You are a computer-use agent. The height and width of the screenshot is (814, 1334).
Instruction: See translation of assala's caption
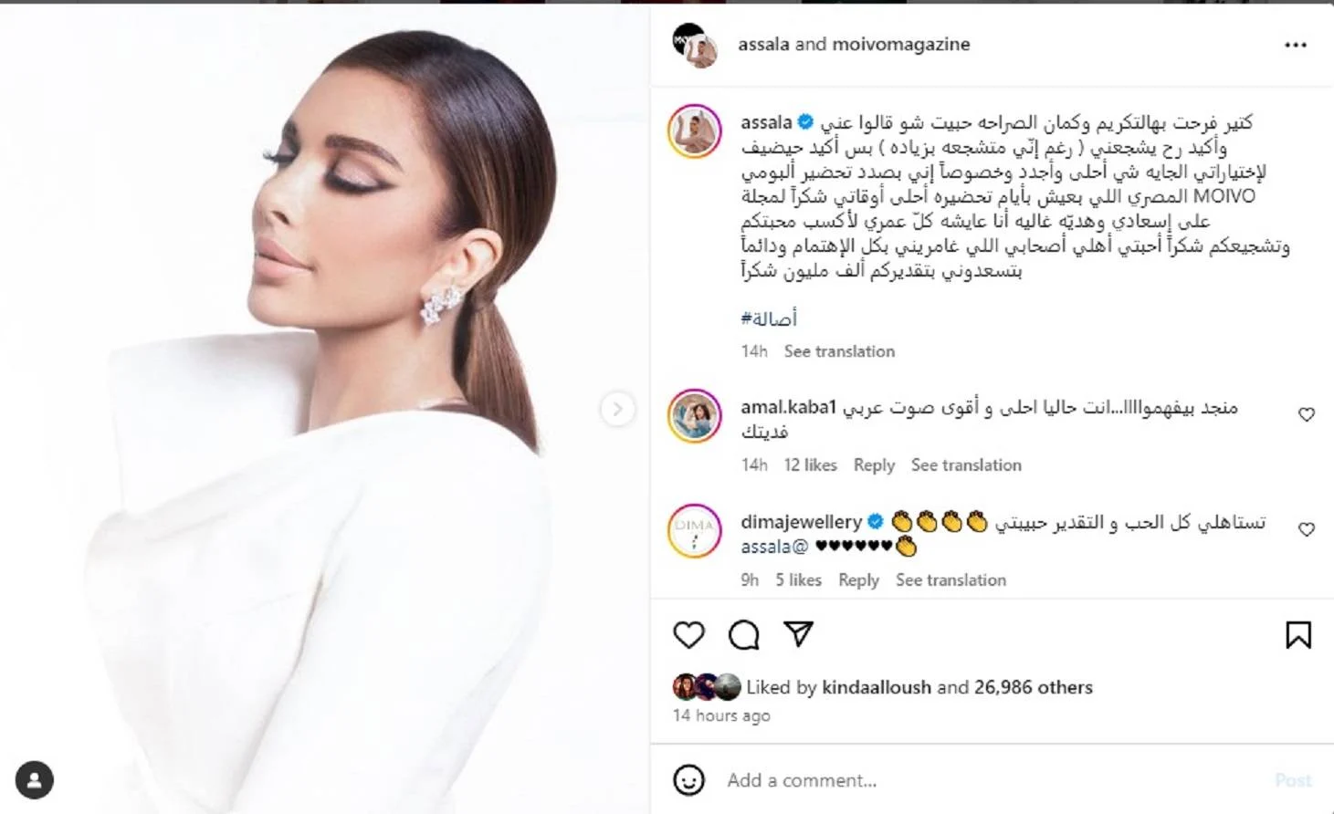pyautogui.click(x=839, y=351)
